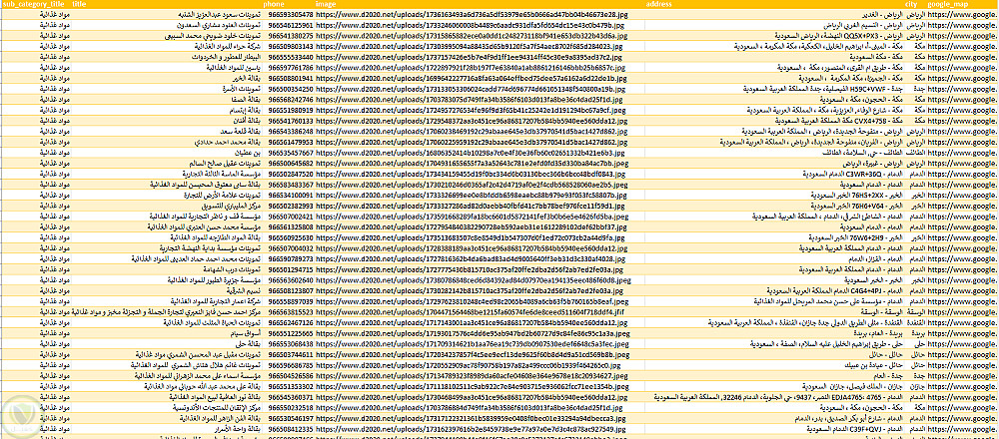Click phone number 966553068438

(290, 343)
